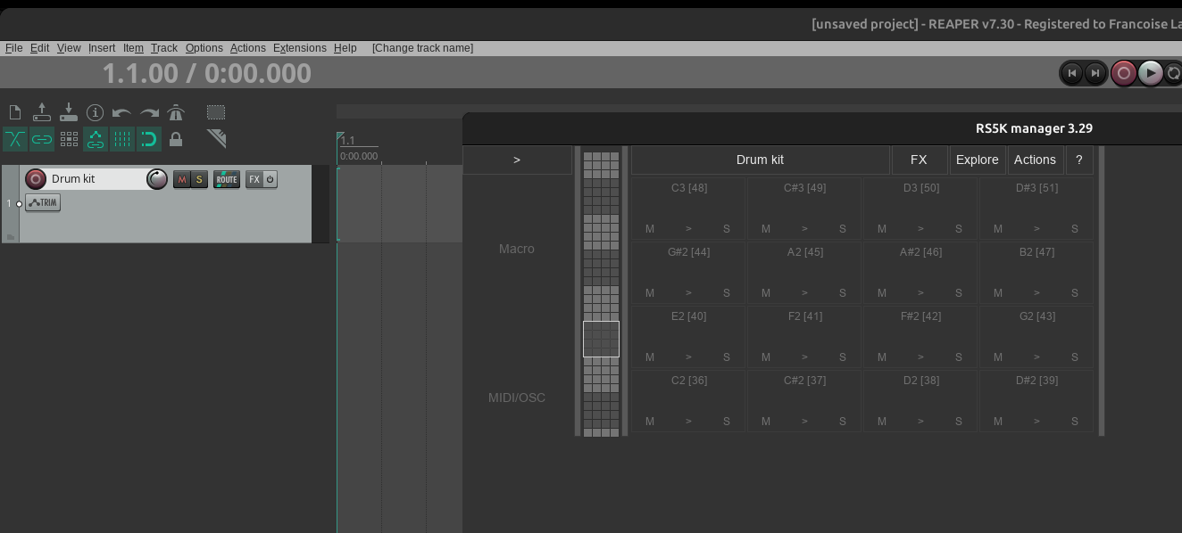Image resolution: width=1182 pixels, height=533 pixels.
Task: Click the track folder icon on Drum kit
Action: (11, 236)
